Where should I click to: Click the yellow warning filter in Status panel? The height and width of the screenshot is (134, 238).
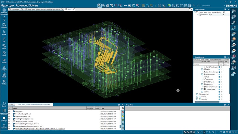tap(123, 116)
